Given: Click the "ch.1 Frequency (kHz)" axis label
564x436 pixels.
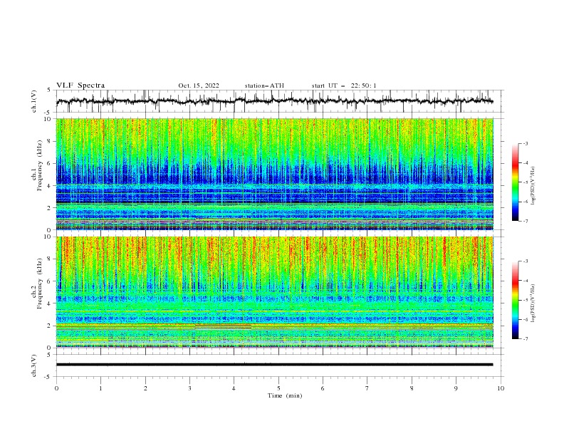Looking at the screenshot, I should pyautogui.click(x=37, y=165).
